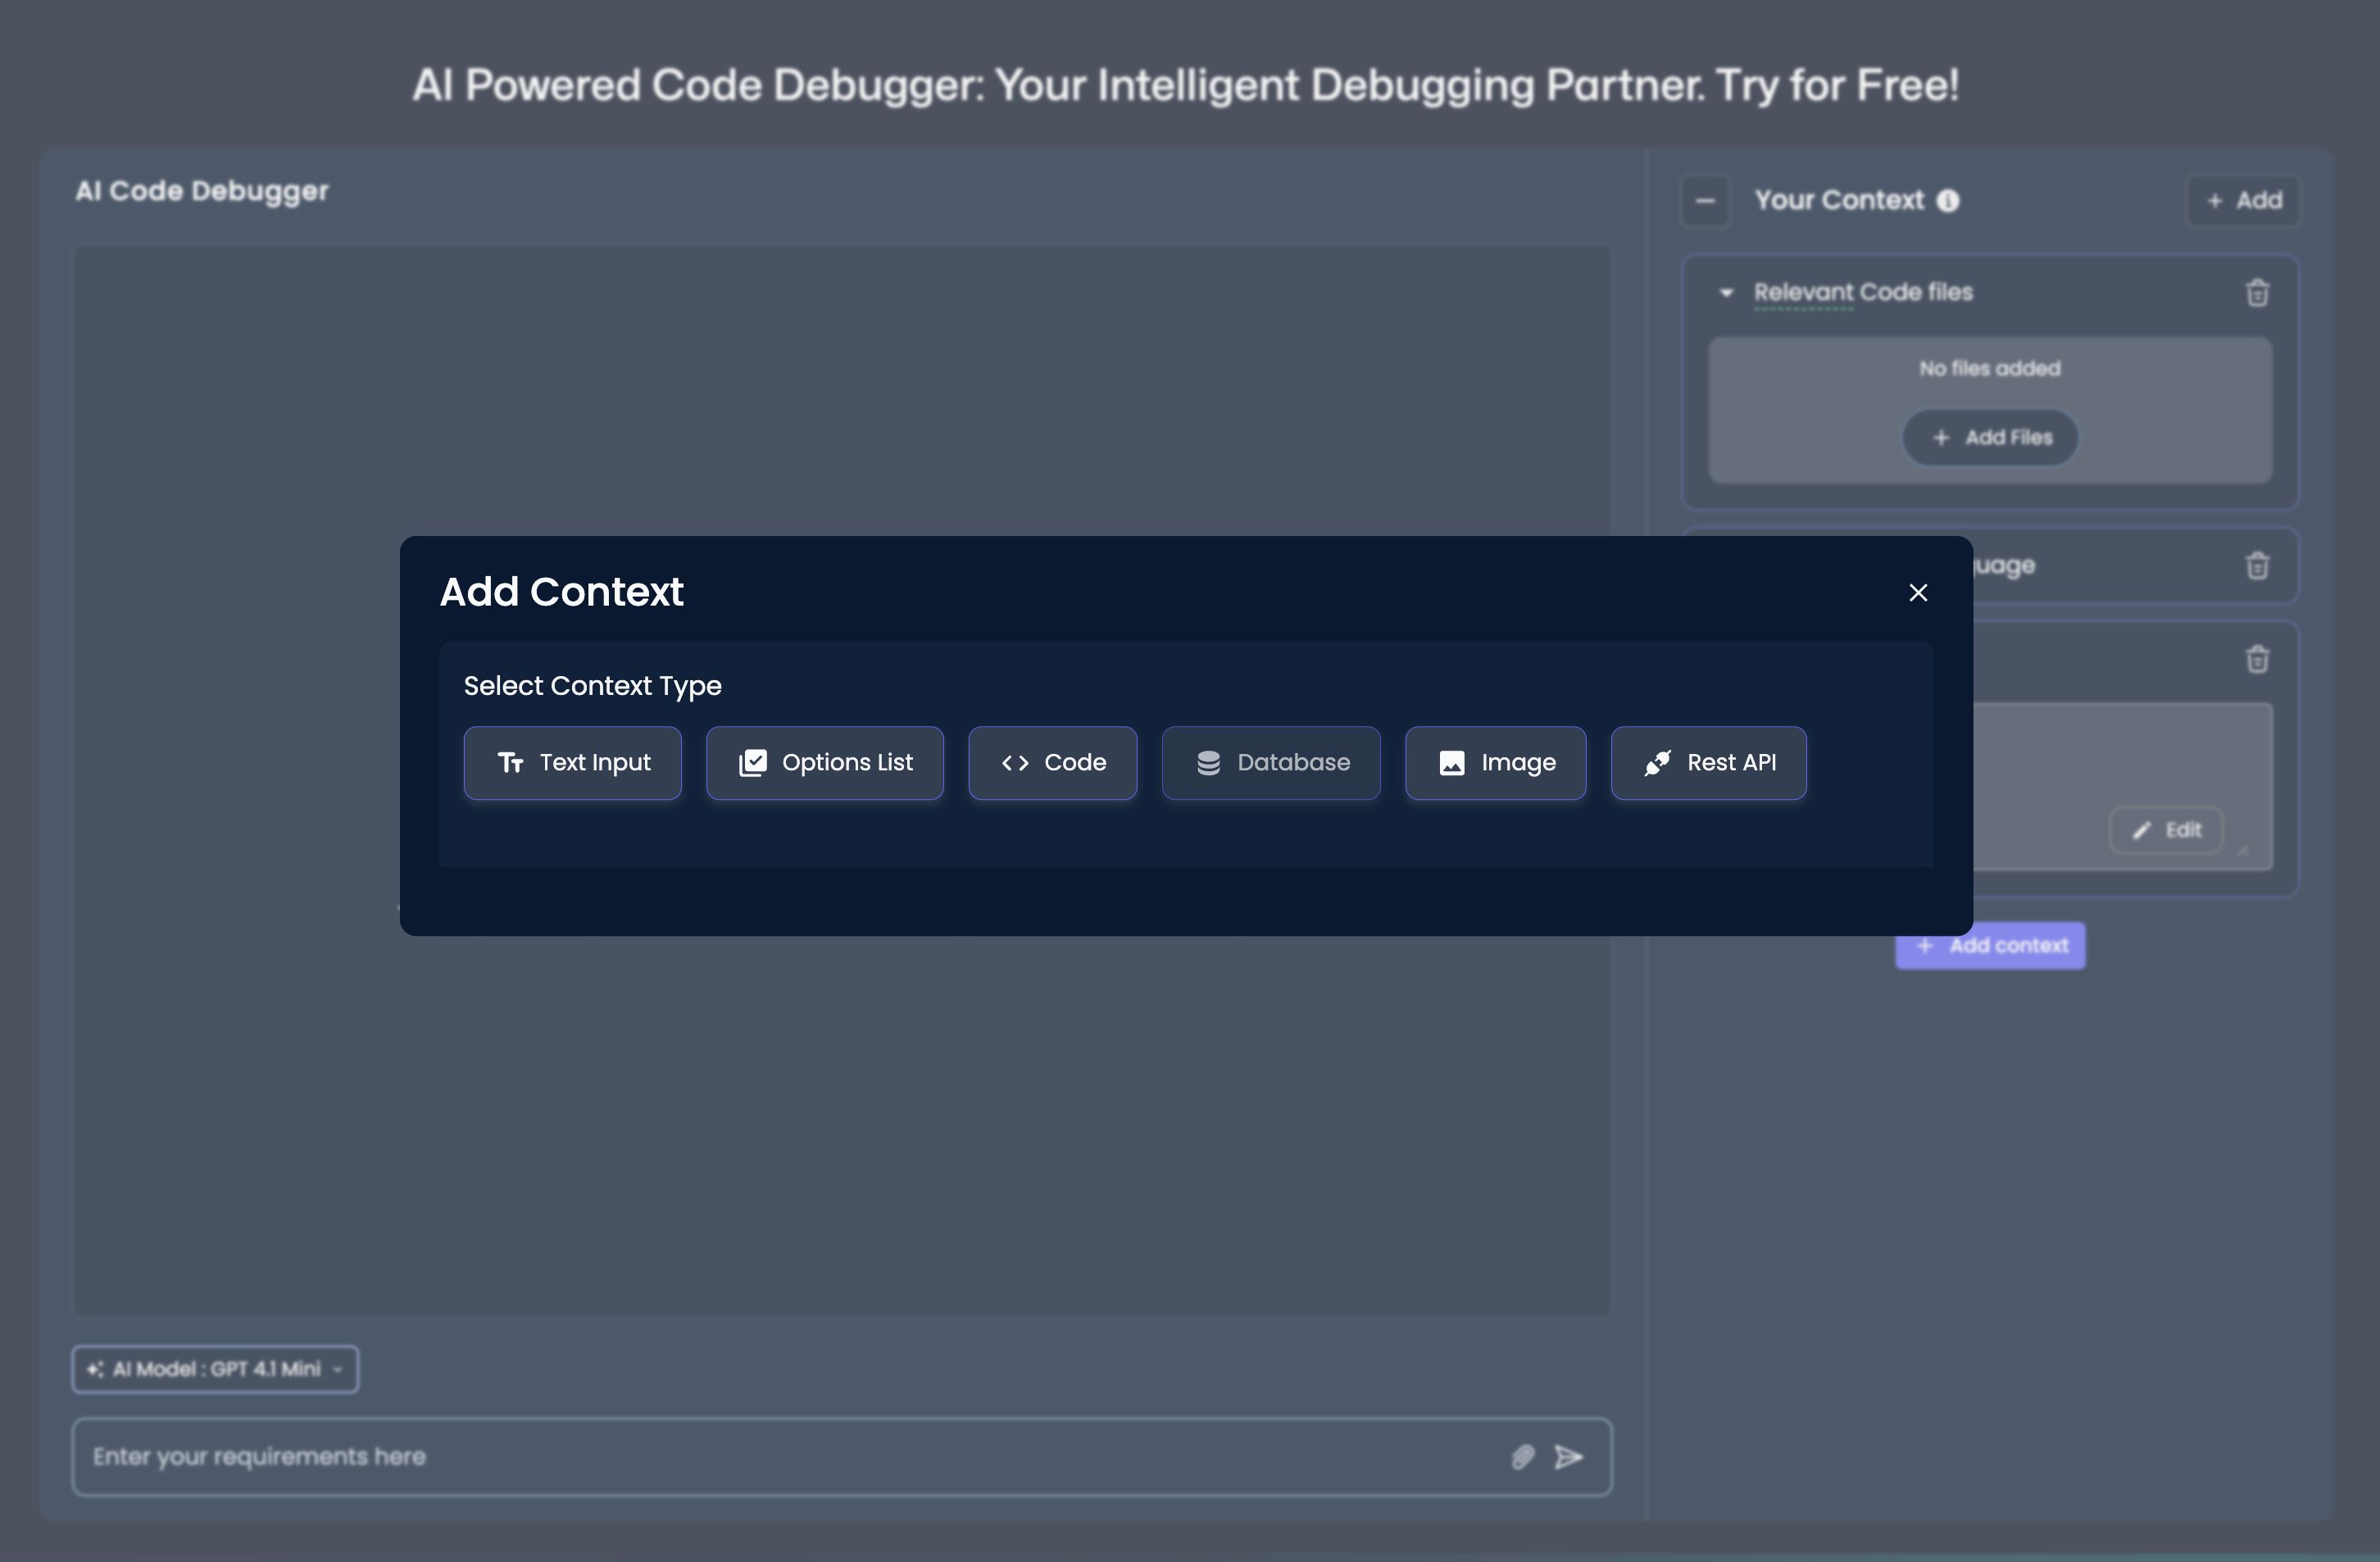Open the AI Model dropdown
Image resolution: width=2380 pixels, height=1562 pixels.
pyautogui.click(x=215, y=1369)
